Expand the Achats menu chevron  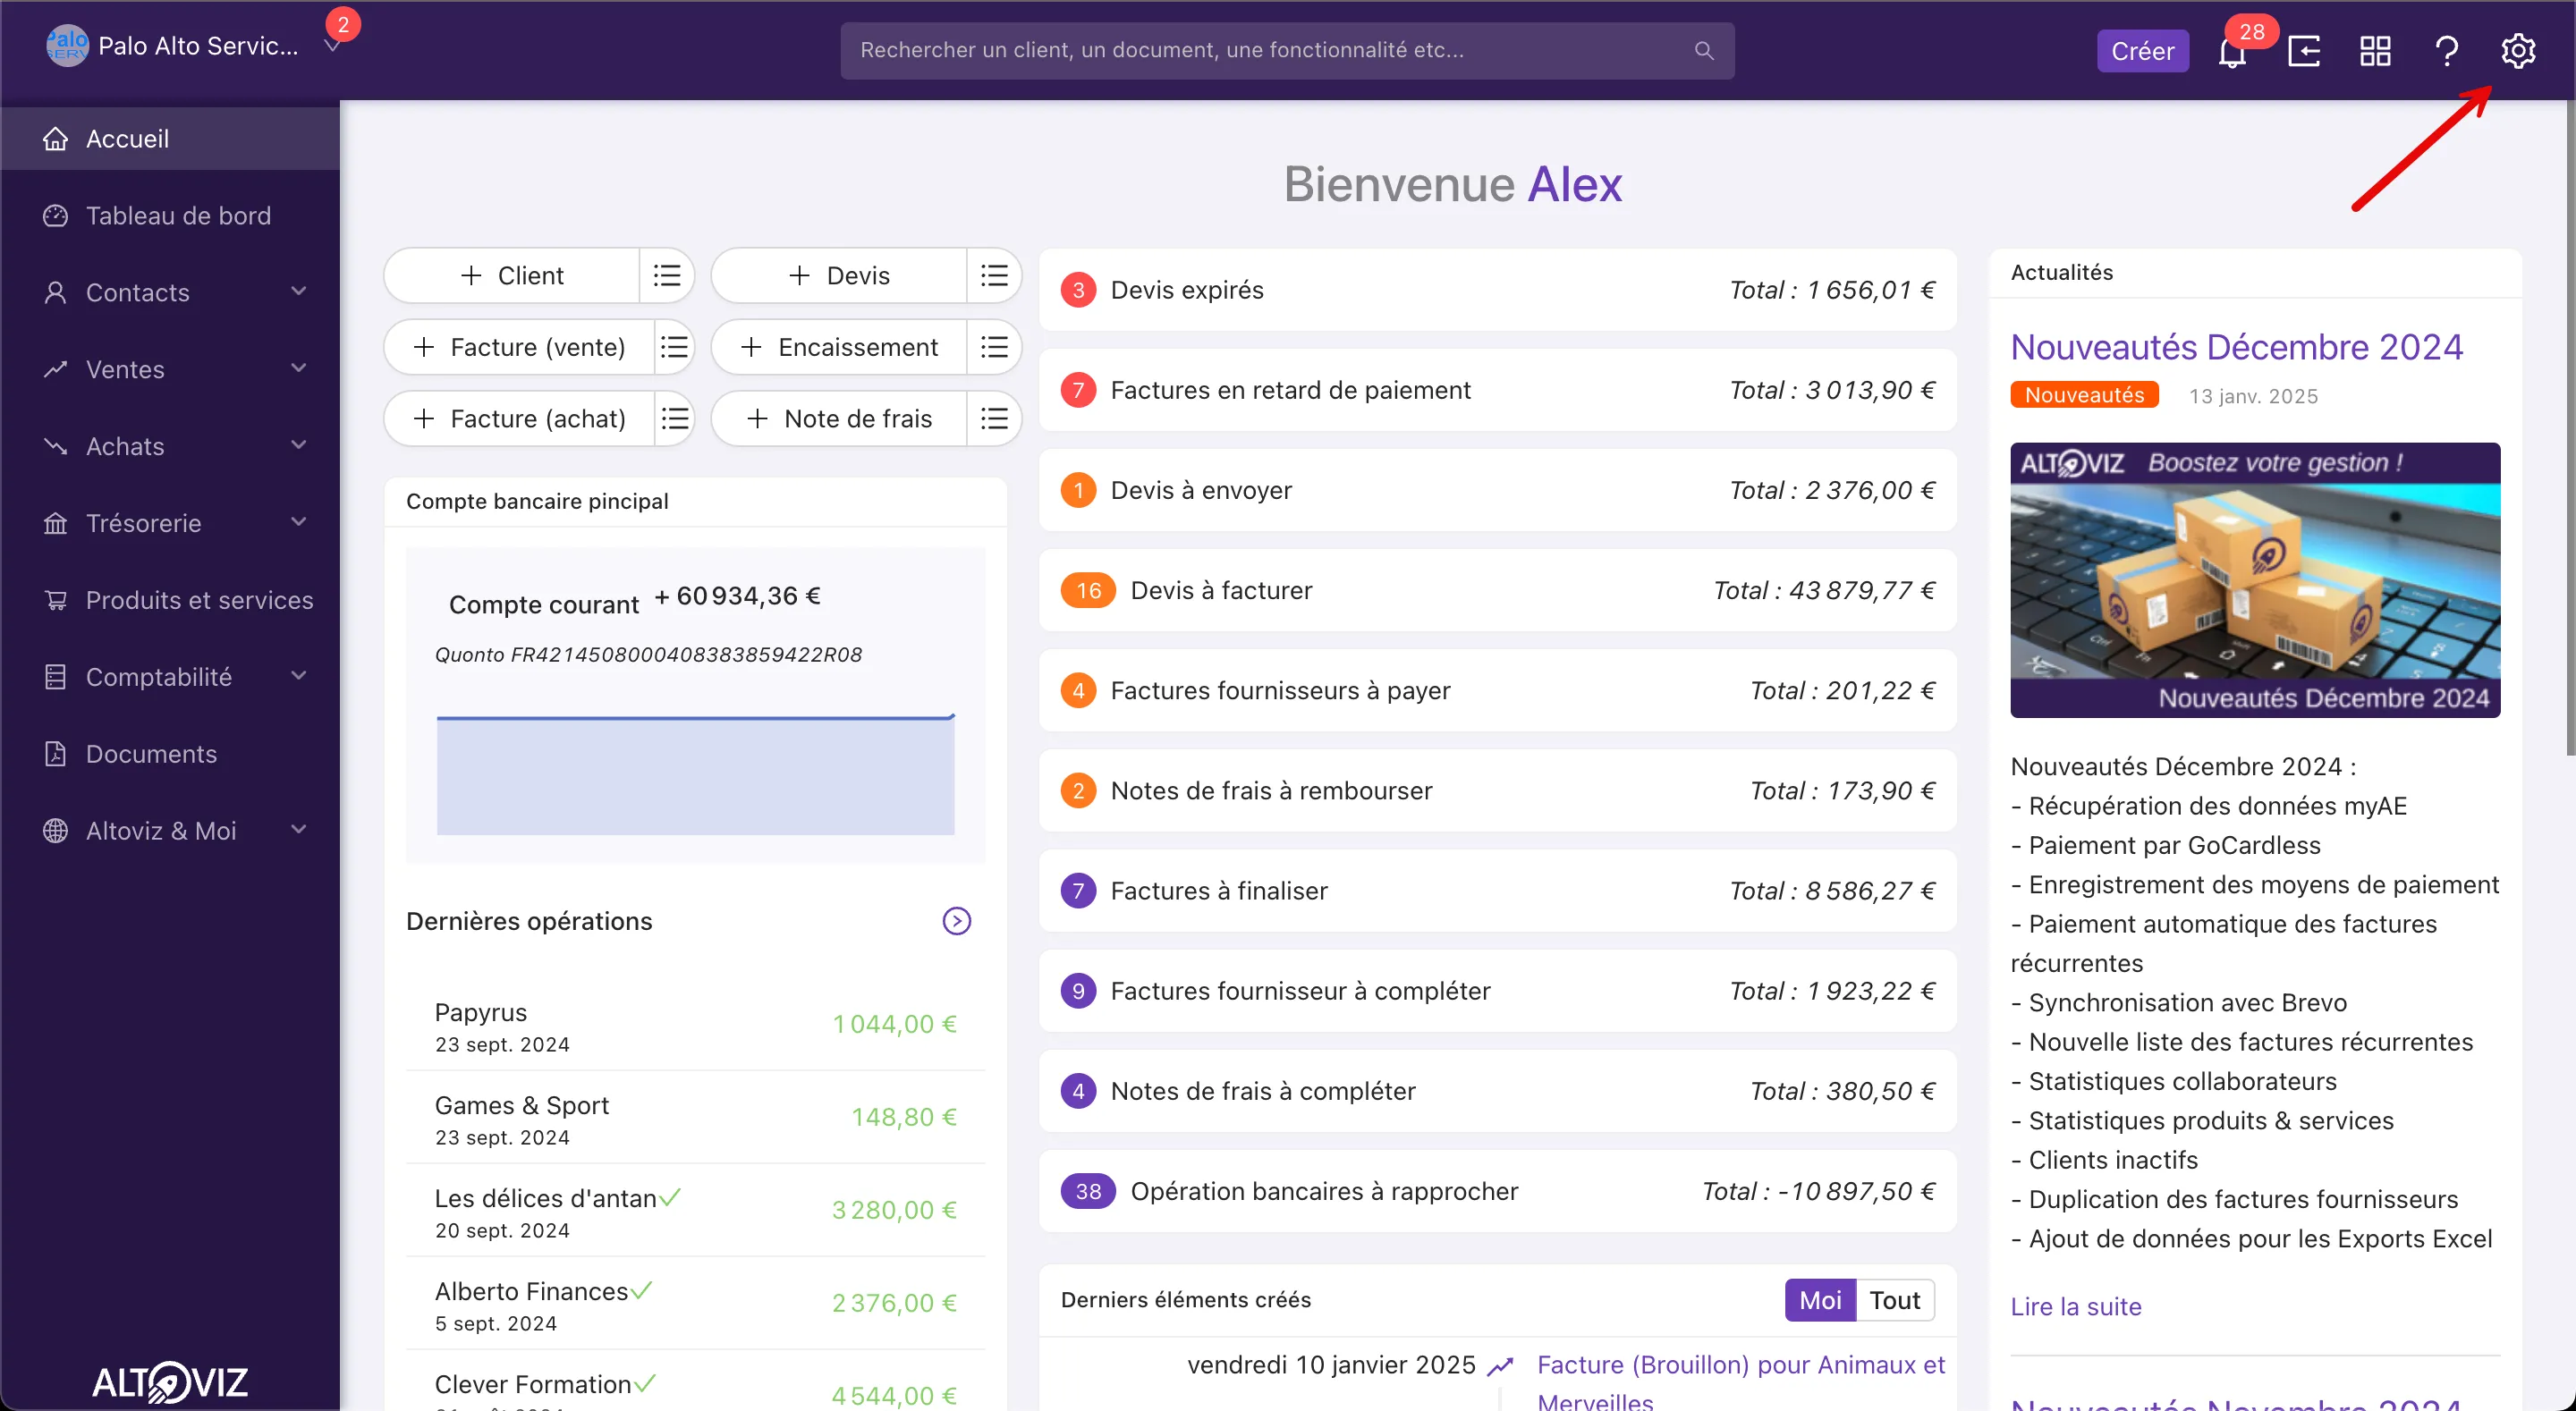pyautogui.click(x=298, y=445)
